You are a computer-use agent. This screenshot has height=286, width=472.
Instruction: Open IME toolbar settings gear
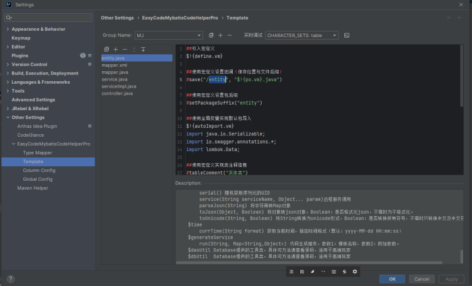pyautogui.click(x=355, y=272)
